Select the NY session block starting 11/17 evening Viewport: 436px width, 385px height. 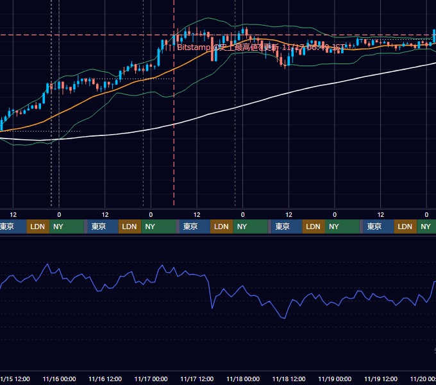[x=250, y=227]
